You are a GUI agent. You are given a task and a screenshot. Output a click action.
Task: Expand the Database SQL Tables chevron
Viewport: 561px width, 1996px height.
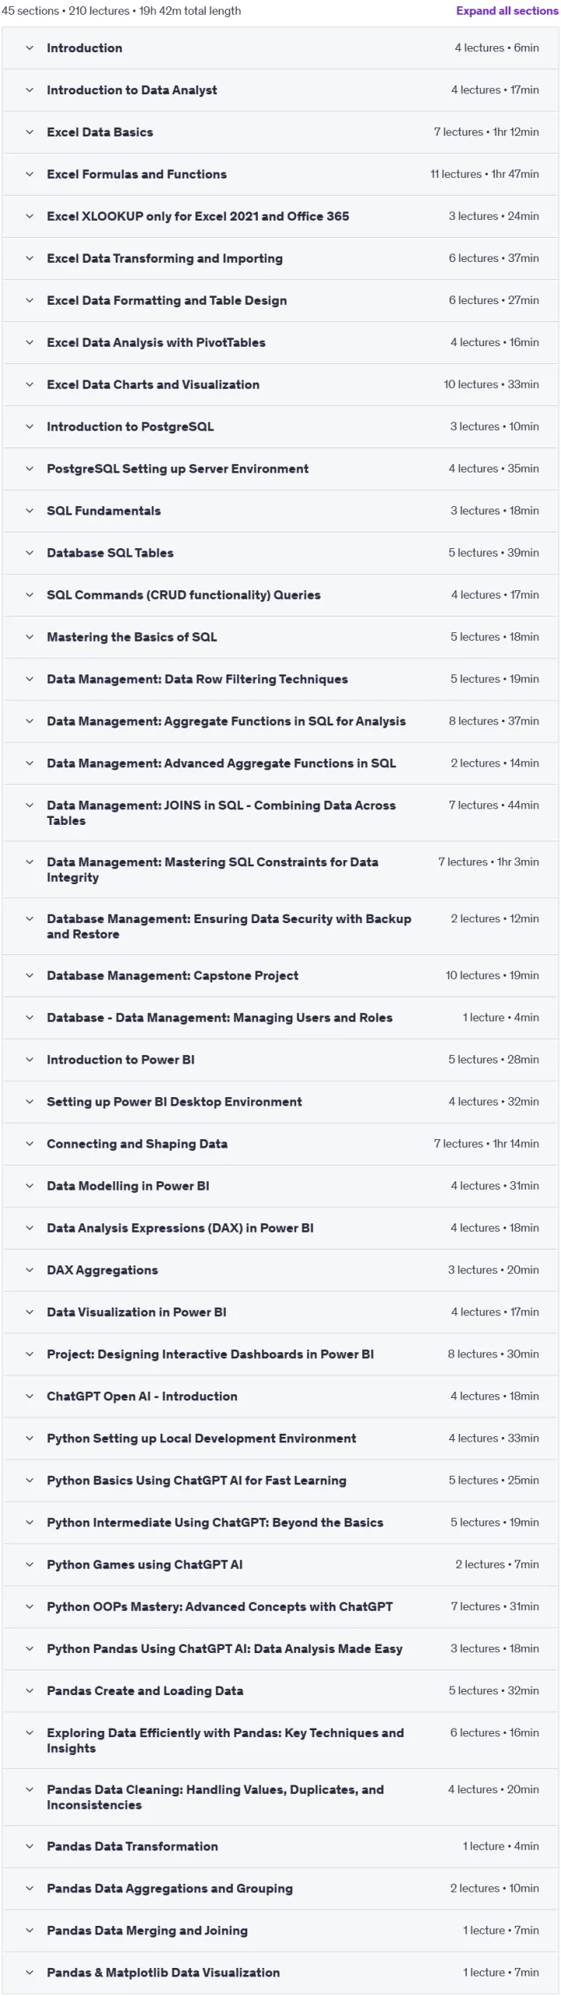[30, 553]
